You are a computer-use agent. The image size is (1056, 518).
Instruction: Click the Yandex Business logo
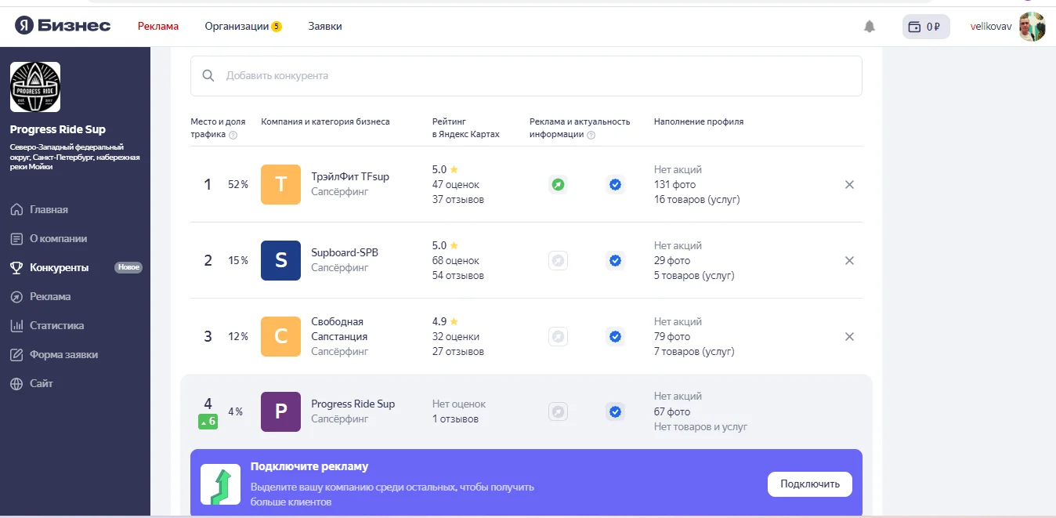coord(63,26)
